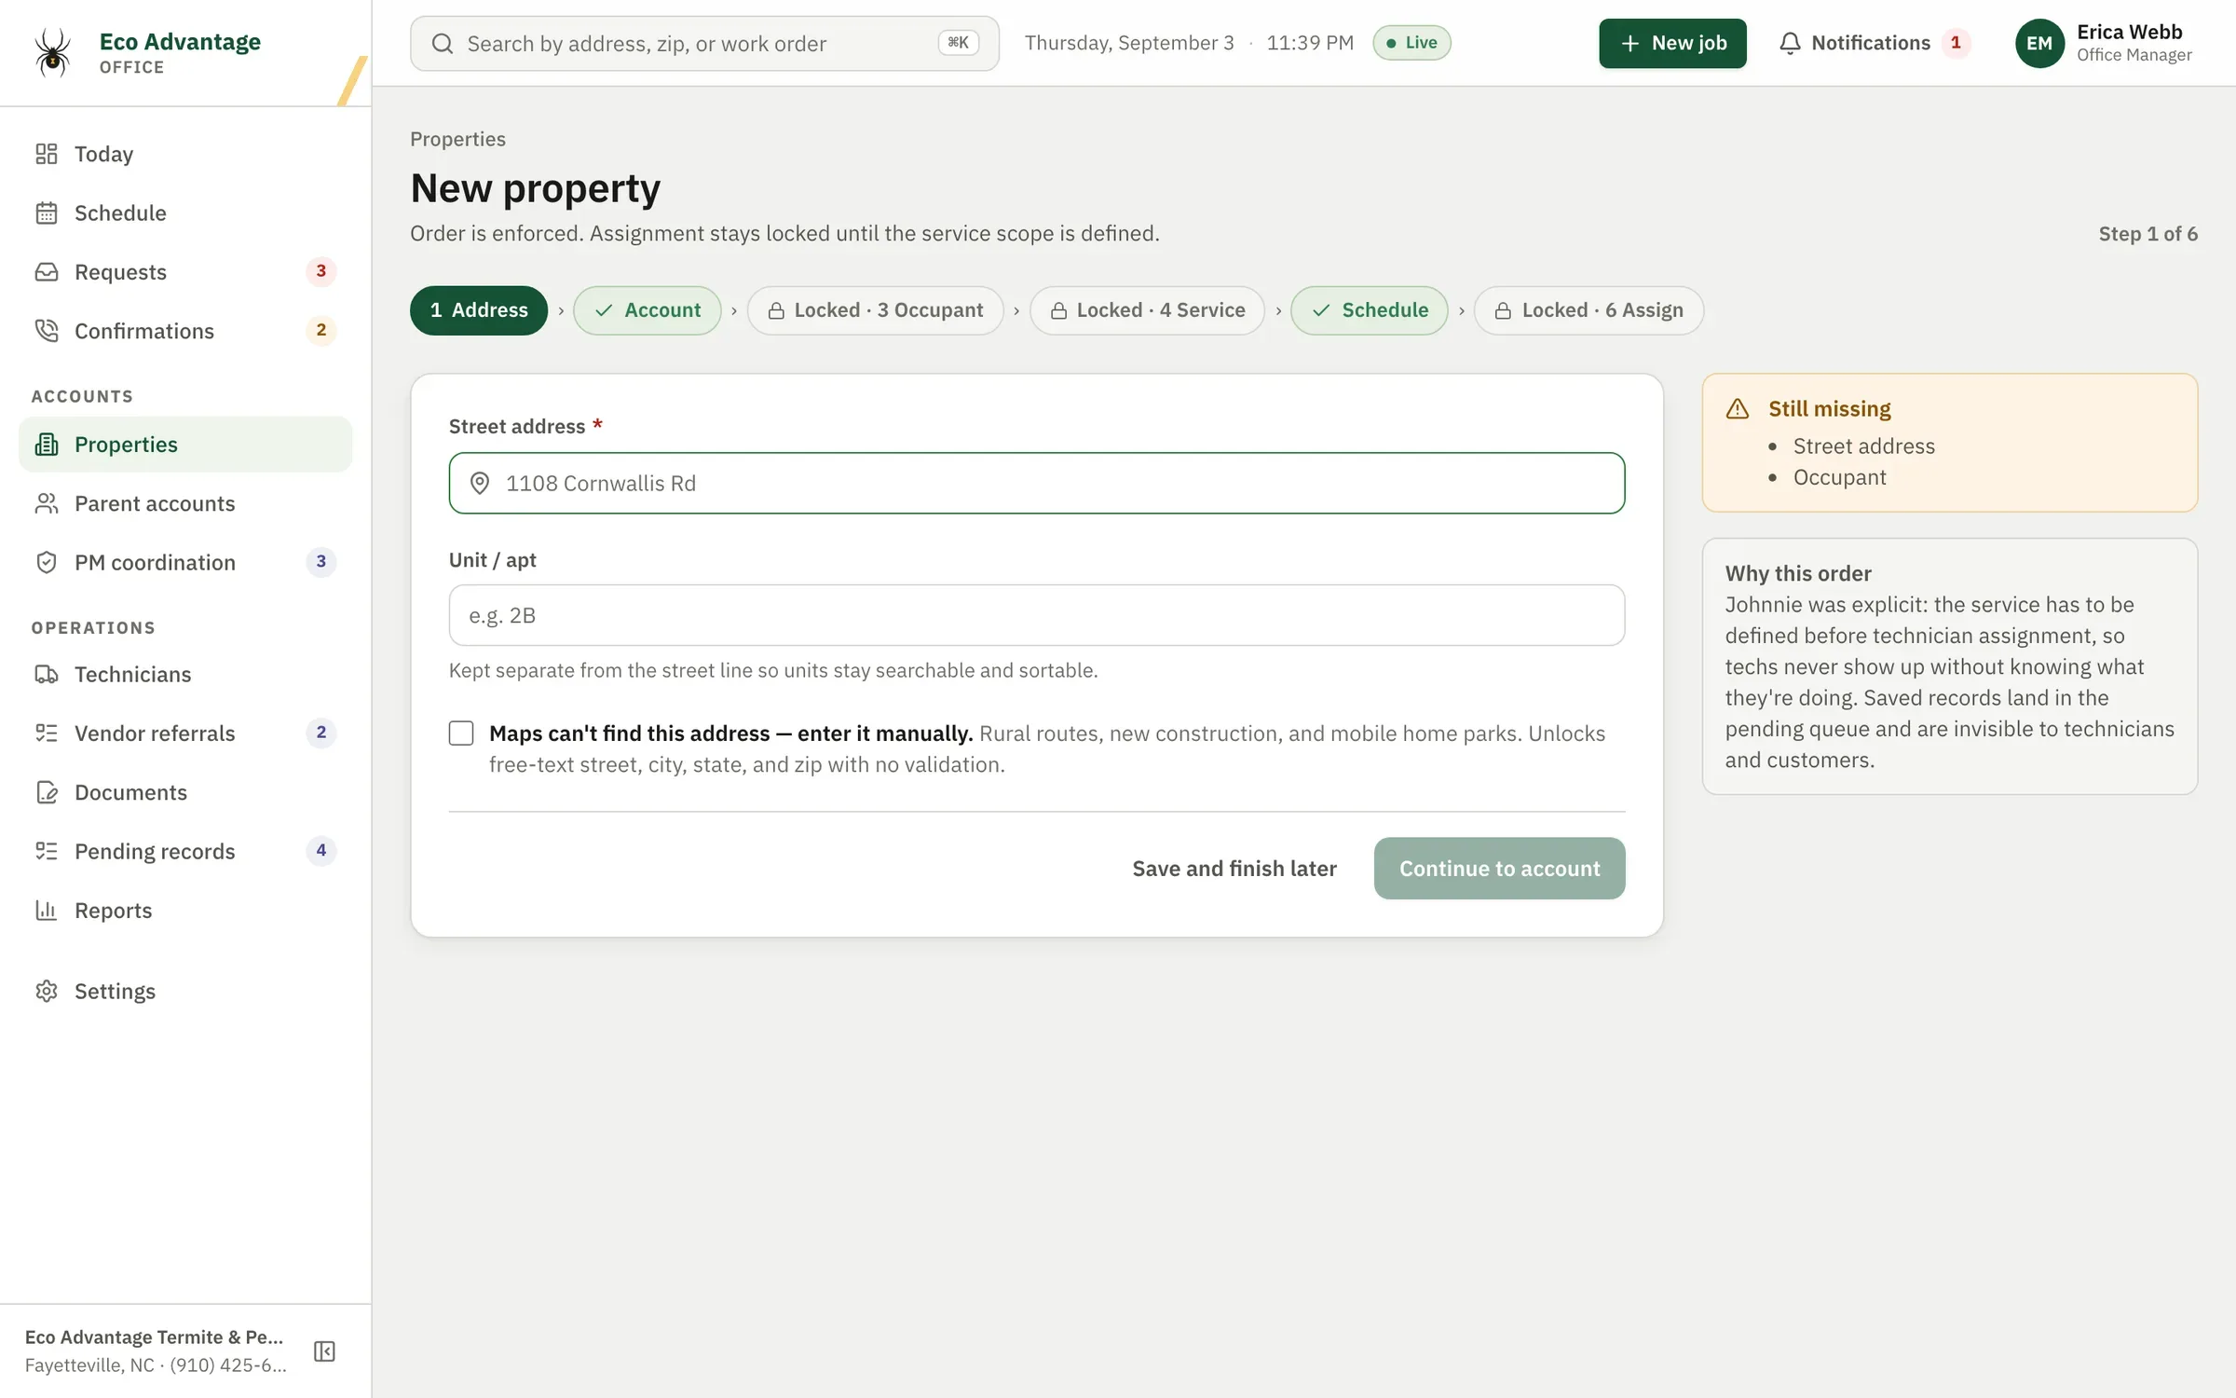Viewport: 2236px width, 1398px height.
Task: Click the Requests count badge 3
Action: point(320,271)
